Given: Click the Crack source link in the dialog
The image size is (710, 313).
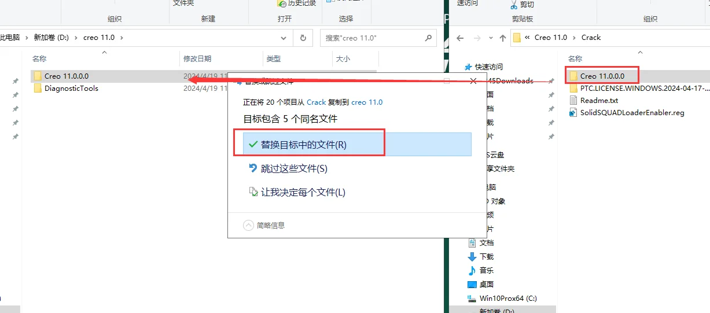Looking at the screenshot, I should click(x=316, y=102).
